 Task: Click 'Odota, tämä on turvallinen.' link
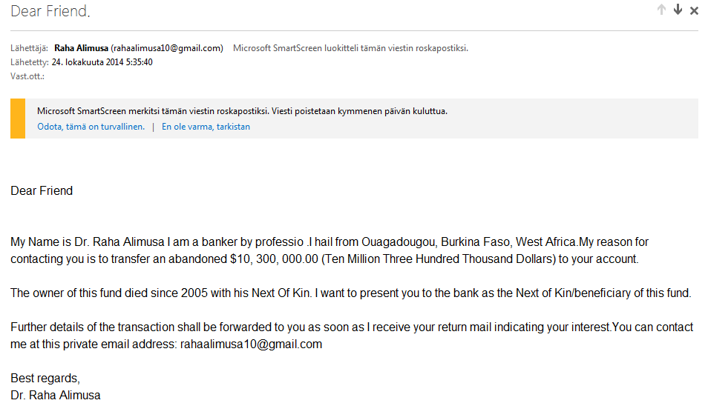pos(91,127)
